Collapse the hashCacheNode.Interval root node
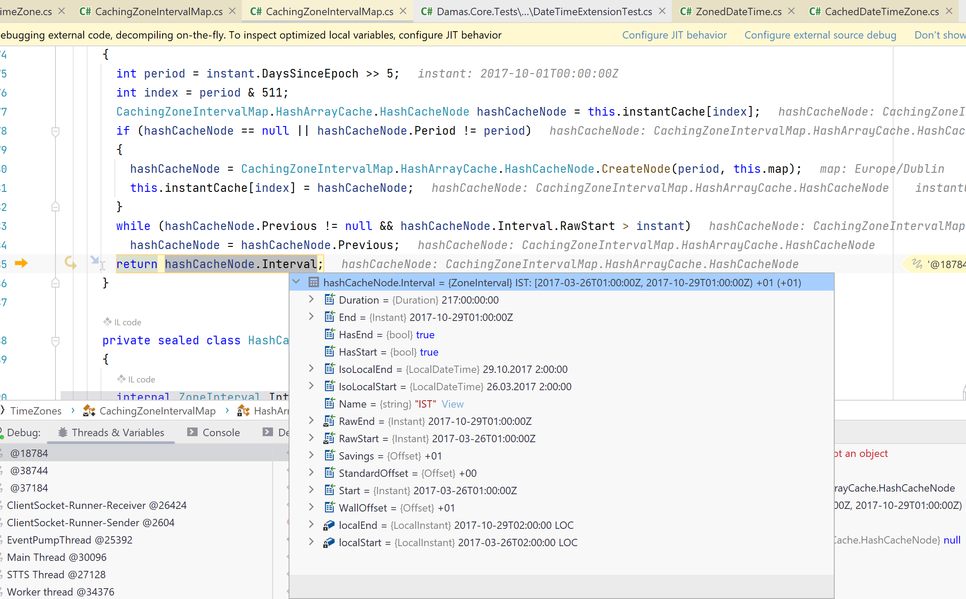 click(296, 282)
